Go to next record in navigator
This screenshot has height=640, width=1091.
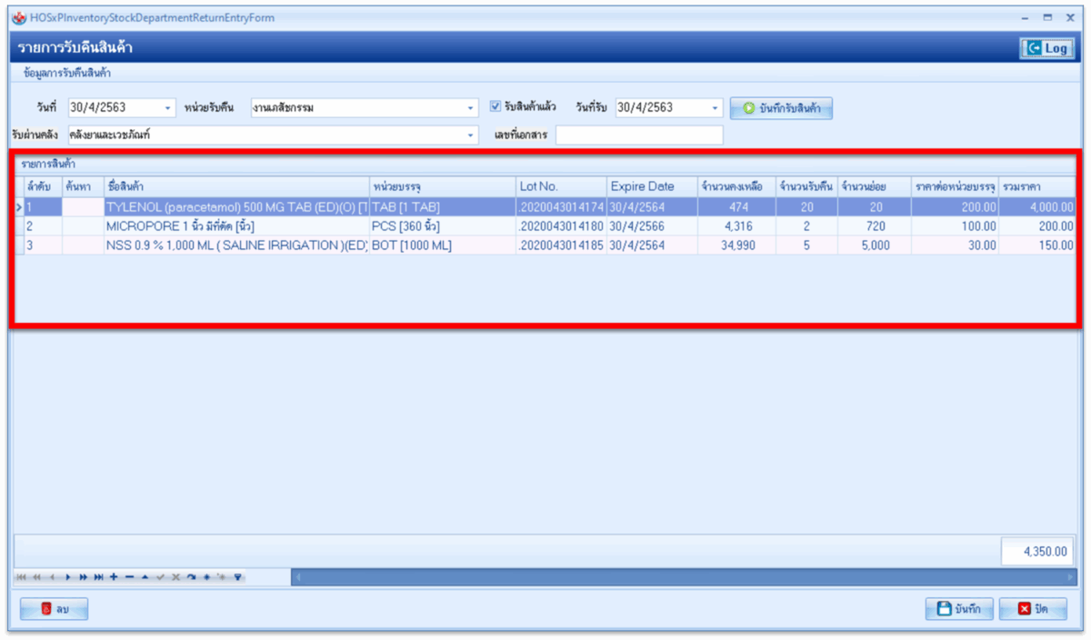[67, 577]
